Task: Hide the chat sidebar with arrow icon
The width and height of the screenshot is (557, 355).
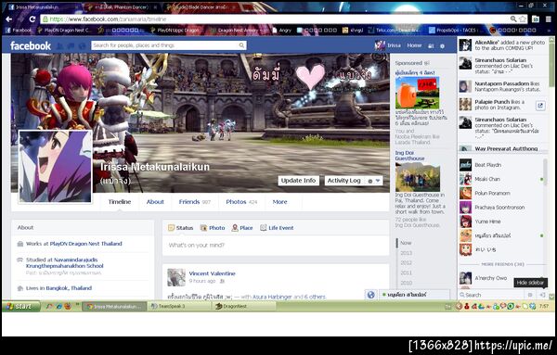Action: [x=542, y=295]
